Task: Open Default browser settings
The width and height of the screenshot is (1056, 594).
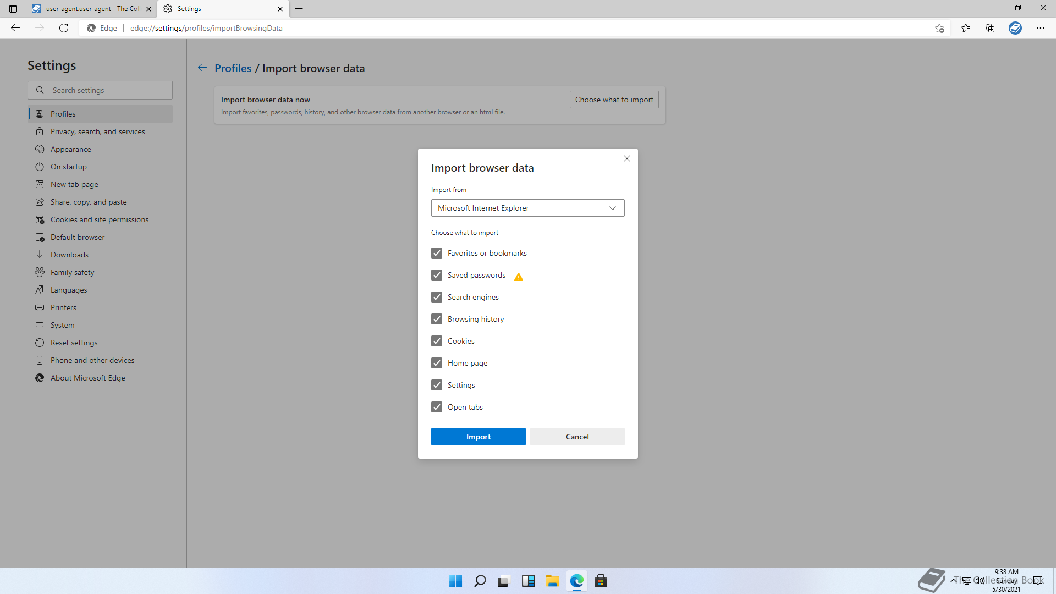Action: (x=100, y=237)
